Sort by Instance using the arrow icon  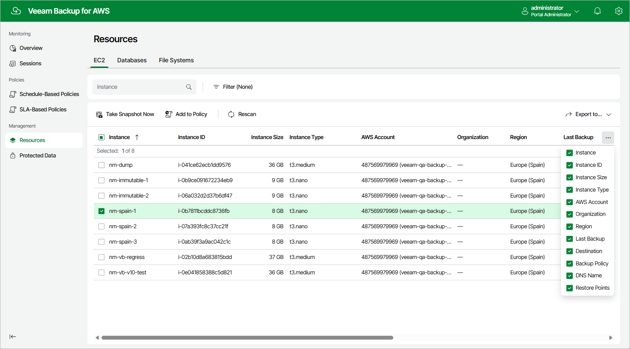137,137
